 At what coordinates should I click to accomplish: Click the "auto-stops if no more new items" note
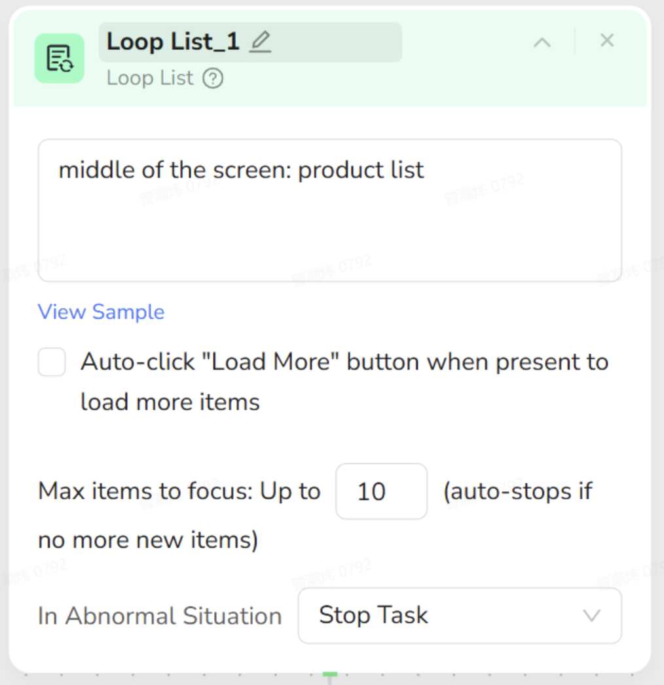point(517,491)
